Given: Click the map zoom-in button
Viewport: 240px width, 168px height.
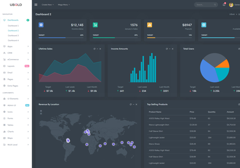Looking at the screenshot, I should click(41, 111).
